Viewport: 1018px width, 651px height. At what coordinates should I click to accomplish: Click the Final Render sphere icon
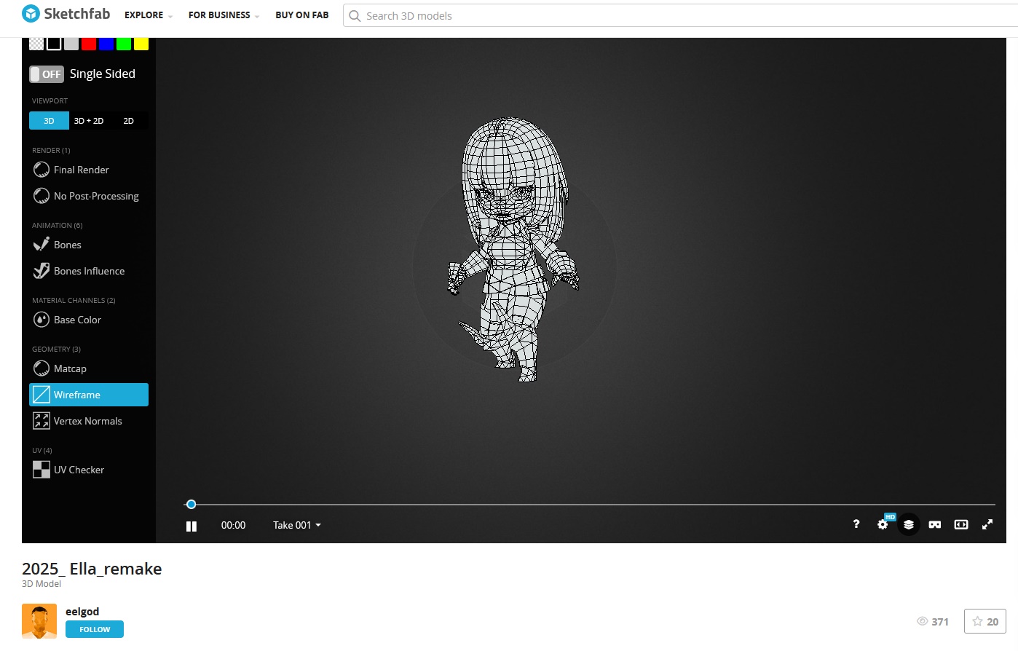click(x=42, y=170)
